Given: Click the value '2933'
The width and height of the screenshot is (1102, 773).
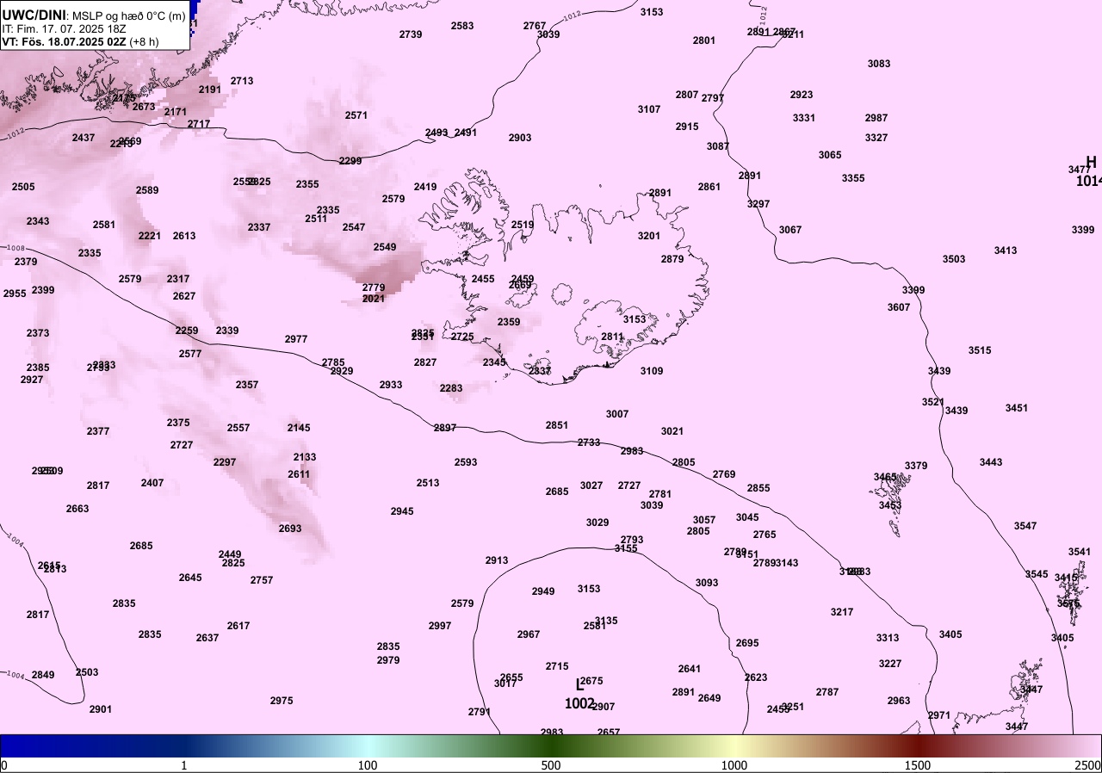Looking at the screenshot, I should point(391,385).
